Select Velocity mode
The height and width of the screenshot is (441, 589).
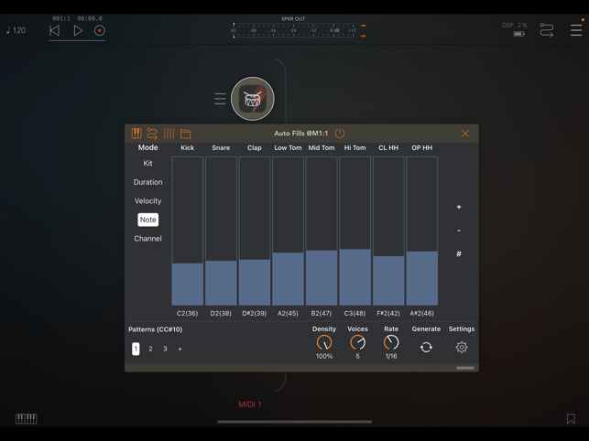click(147, 201)
